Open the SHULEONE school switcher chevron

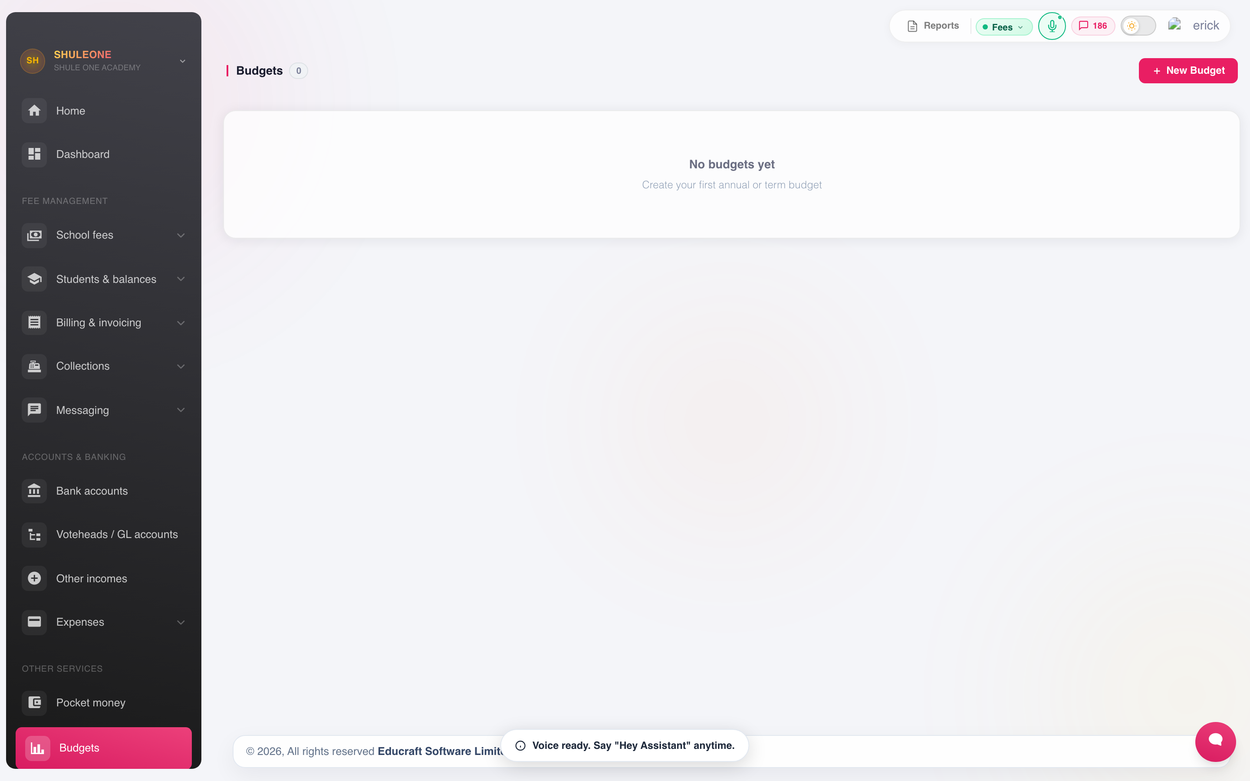[182, 62]
